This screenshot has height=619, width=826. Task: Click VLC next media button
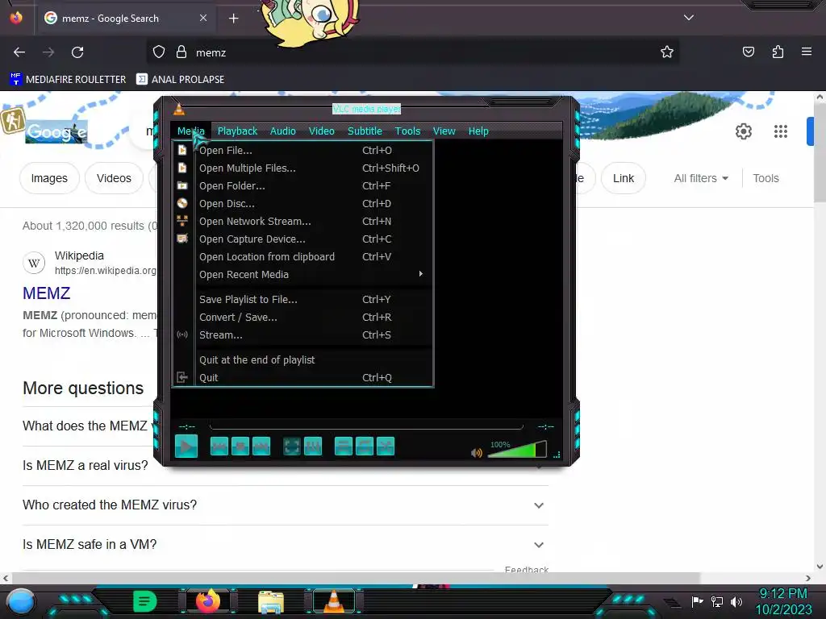261,447
